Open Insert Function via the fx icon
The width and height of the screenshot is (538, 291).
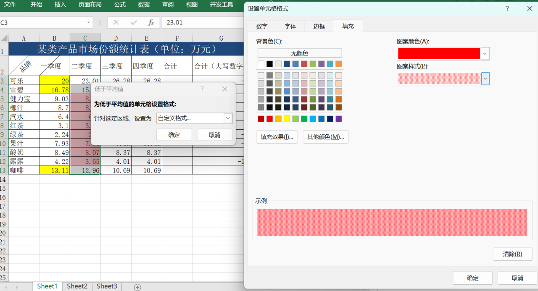(151, 23)
